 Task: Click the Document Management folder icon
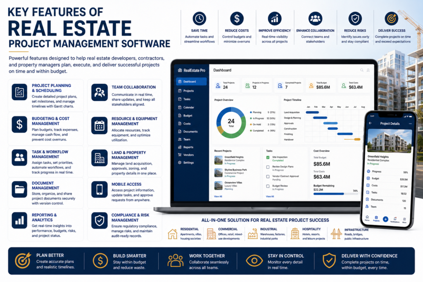19,189
